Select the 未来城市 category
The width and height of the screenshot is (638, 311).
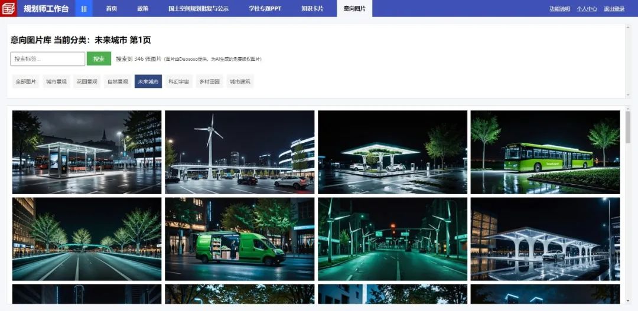click(x=148, y=81)
